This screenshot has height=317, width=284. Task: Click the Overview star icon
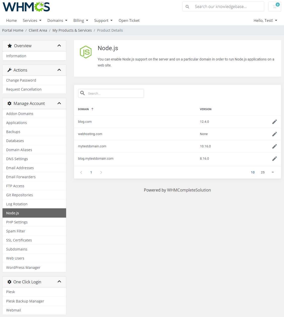click(10, 46)
